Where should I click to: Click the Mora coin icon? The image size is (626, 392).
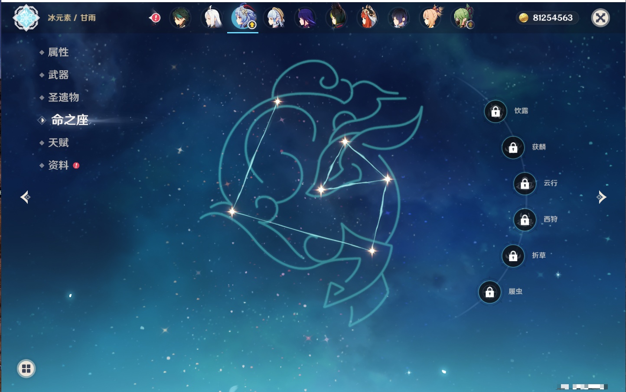point(524,18)
